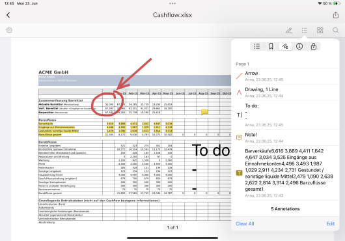The image size is (345, 241).
Task: Switch to the Outline tab in the popover
Action: [x=257, y=46]
